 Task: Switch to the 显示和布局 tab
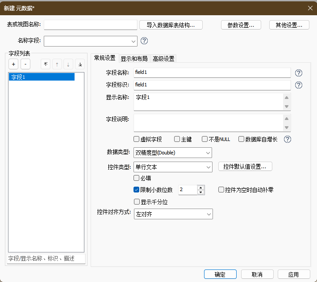coord(134,59)
